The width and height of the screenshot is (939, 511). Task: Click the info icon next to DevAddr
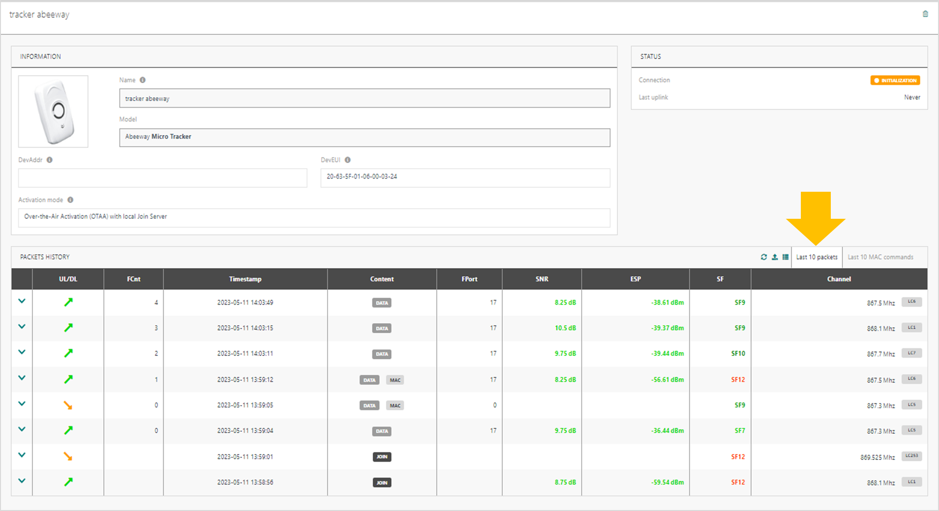coord(50,160)
